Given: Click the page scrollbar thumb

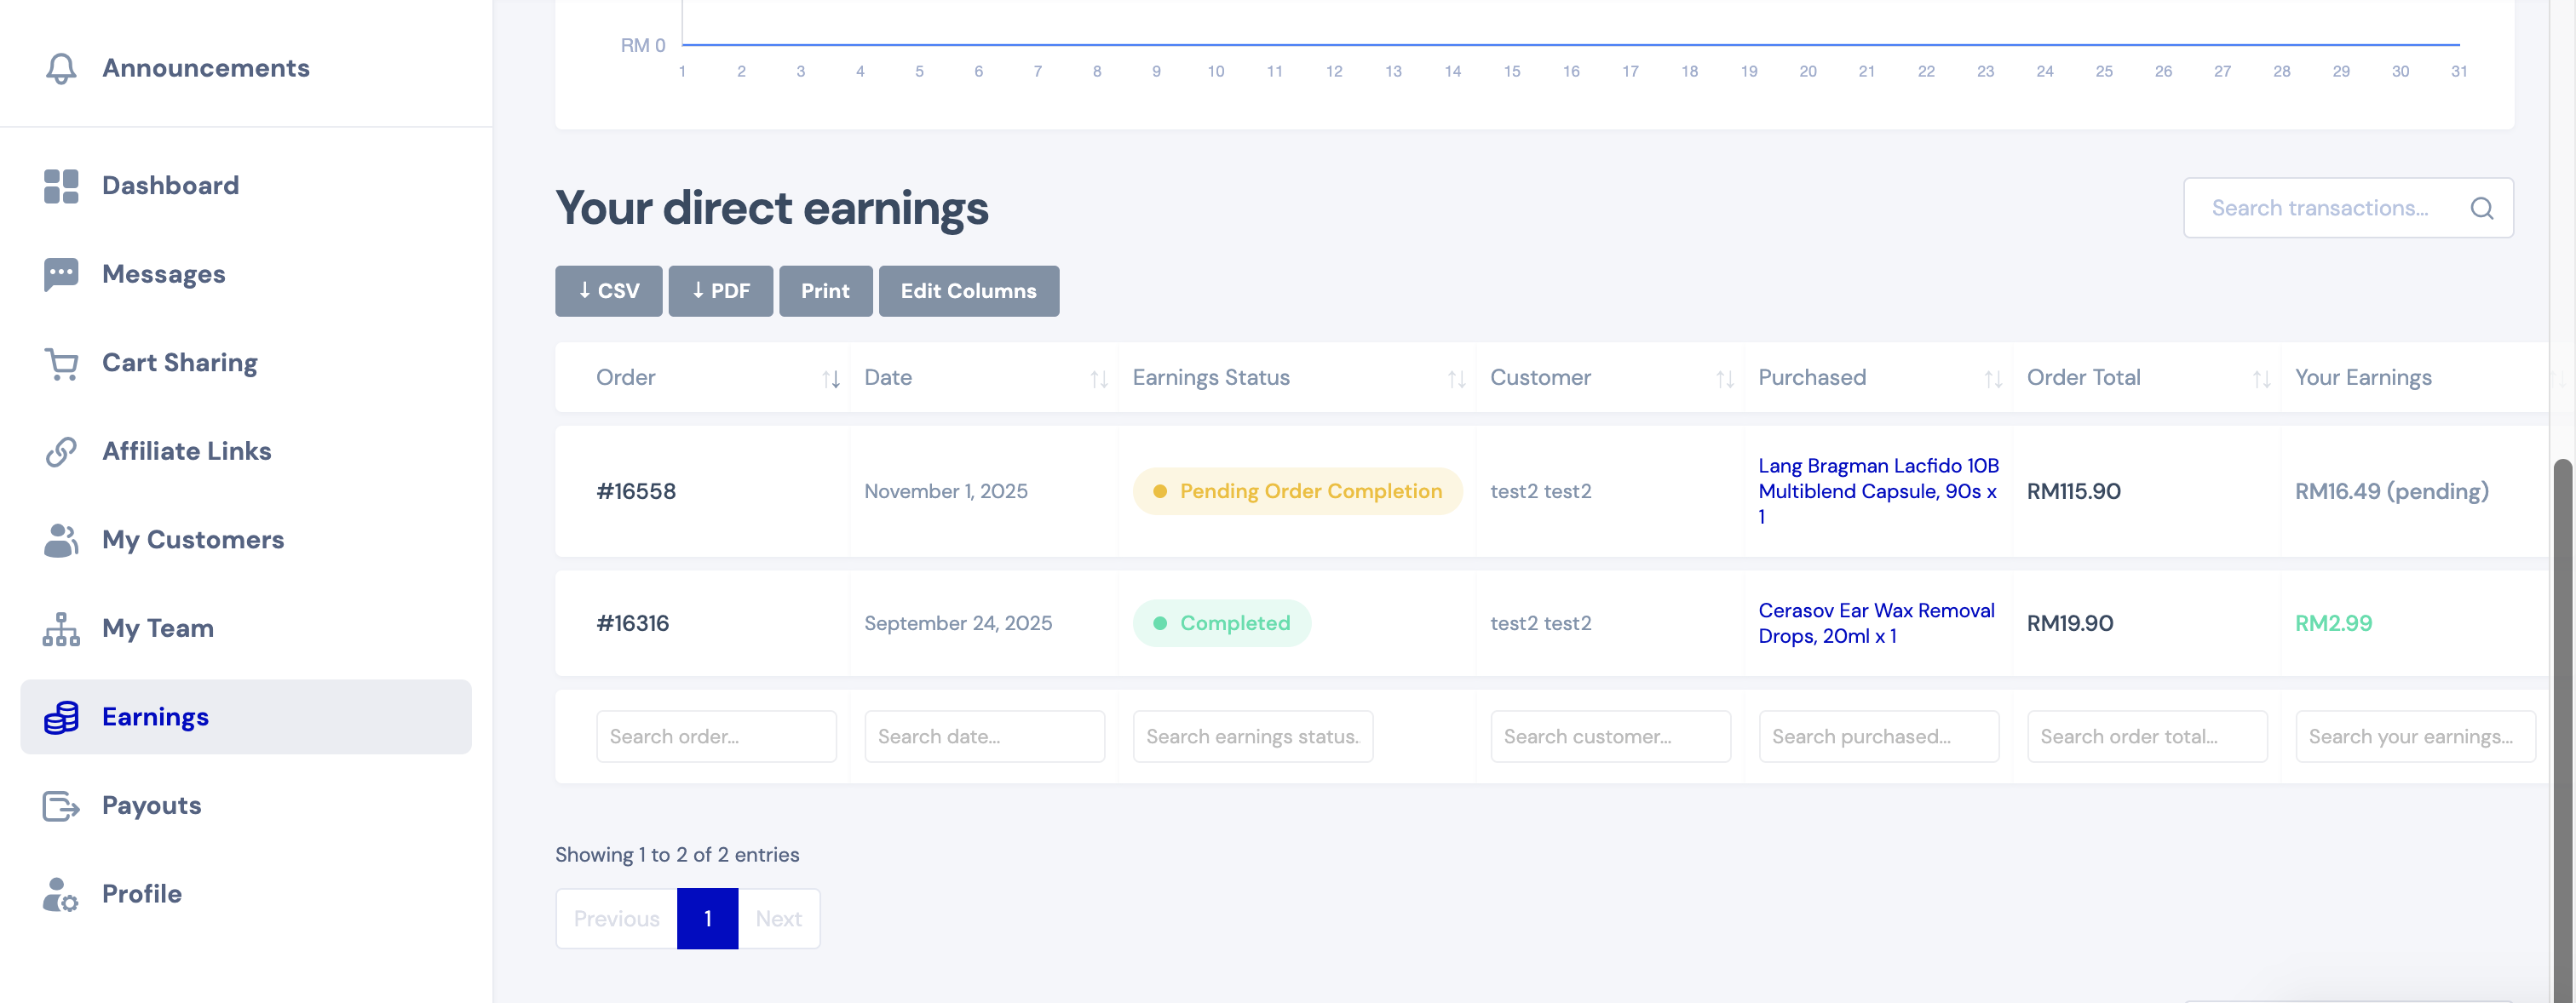Looking at the screenshot, I should pos(2565,700).
